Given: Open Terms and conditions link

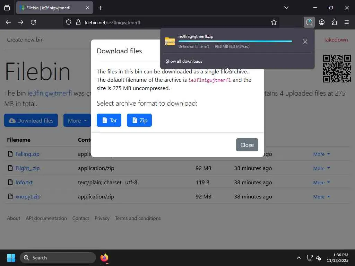Looking at the screenshot, I should (x=138, y=218).
